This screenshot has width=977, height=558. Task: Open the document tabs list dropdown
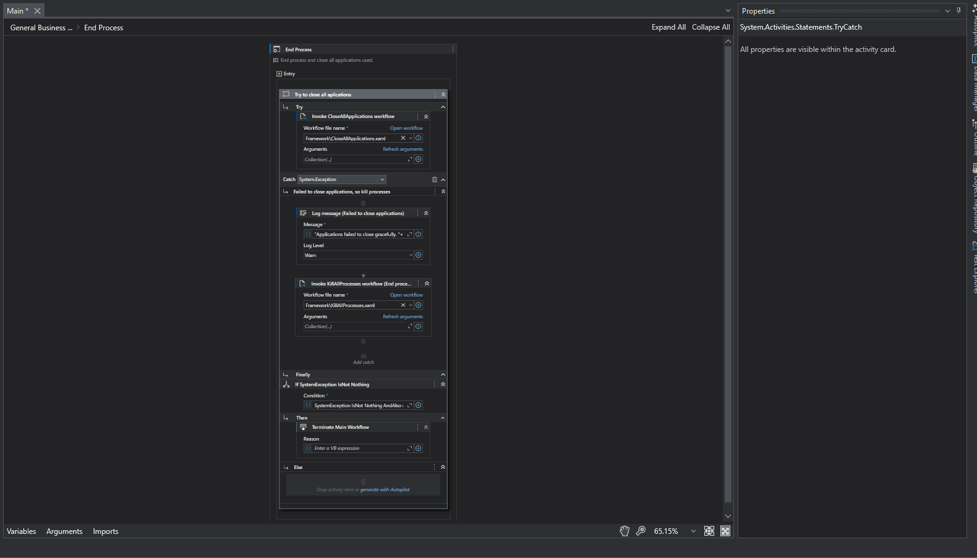tap(728, 11)
